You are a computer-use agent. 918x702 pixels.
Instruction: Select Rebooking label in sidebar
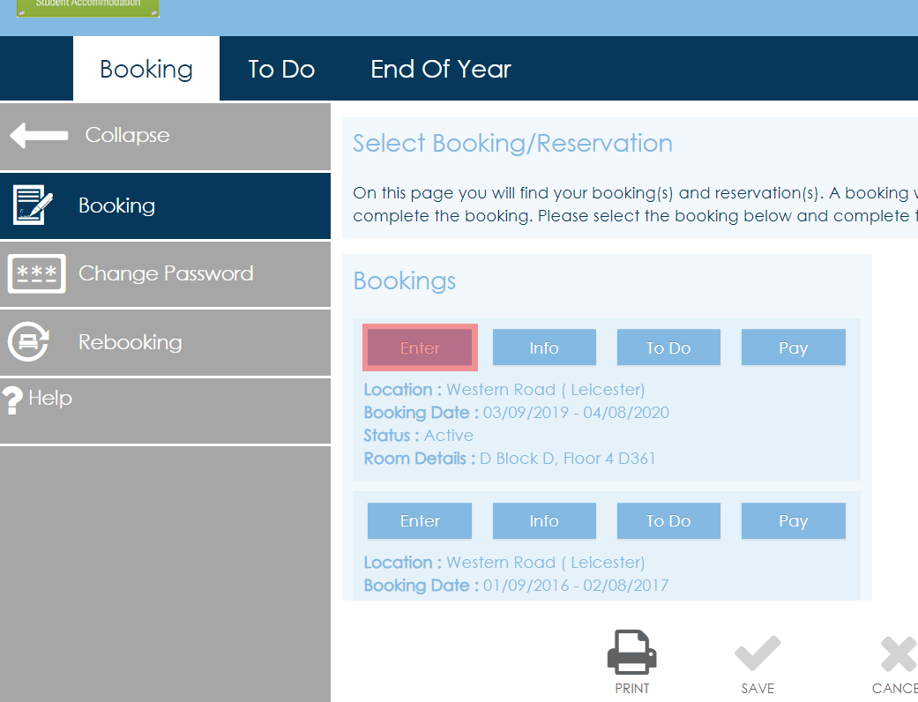click(130, 342)
